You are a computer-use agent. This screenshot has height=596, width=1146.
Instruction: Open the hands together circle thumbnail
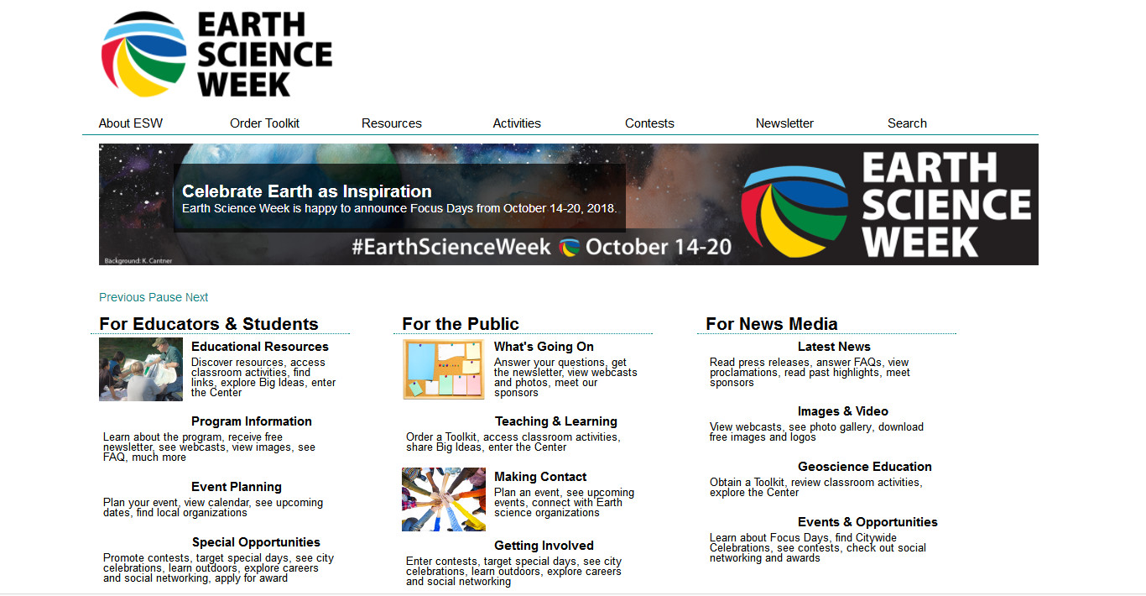point(444,499)
